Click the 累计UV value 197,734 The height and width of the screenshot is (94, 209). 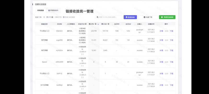(105, 31)
